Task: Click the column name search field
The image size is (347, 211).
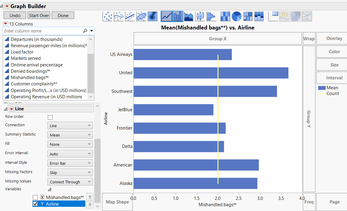Action: 42,31
